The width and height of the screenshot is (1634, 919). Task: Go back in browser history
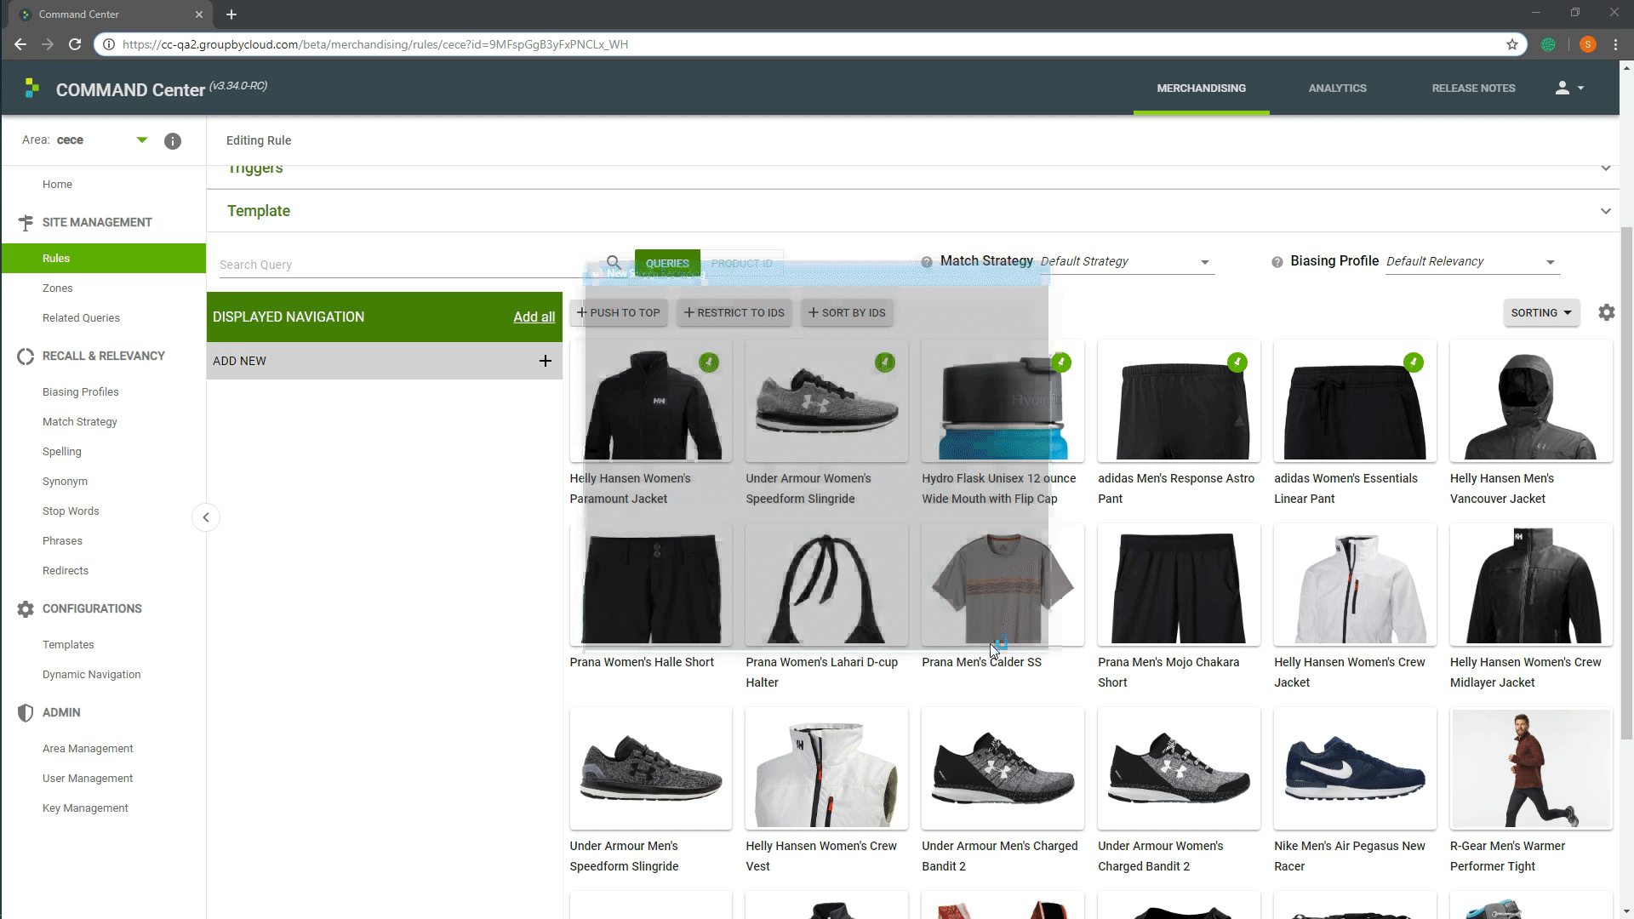coord(20,44)
